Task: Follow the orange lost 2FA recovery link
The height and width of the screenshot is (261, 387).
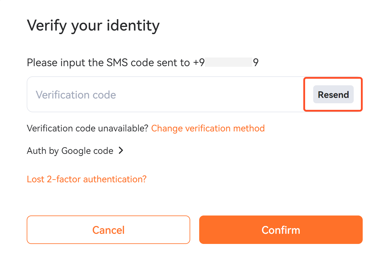Action: (x=87, y=179)
